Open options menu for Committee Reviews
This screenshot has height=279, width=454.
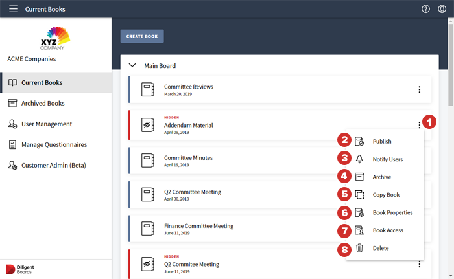(420, 90)
